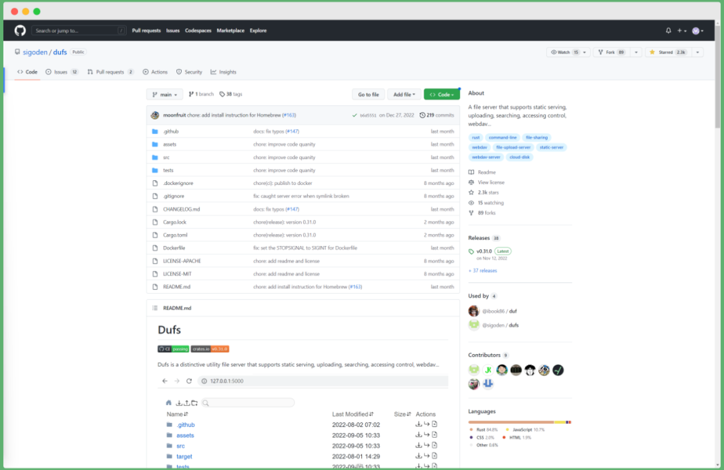Open the Cargo.toml file
Screen dimensions: 724x470
[175, 235]
